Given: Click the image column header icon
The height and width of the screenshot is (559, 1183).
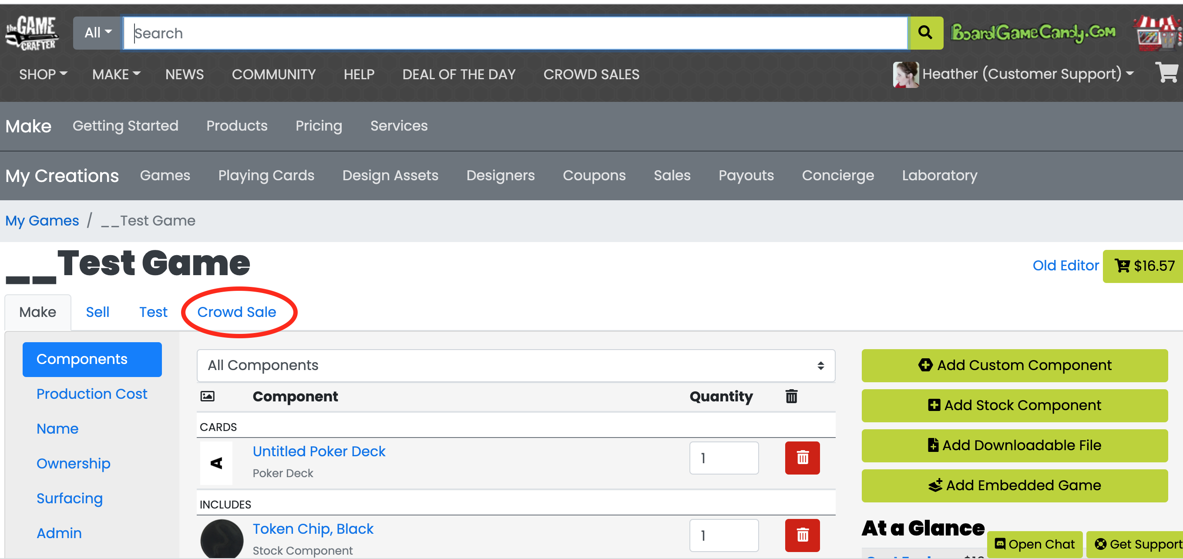Looking at the screenshot, I should pyautogui.click(x=207, y=396).
